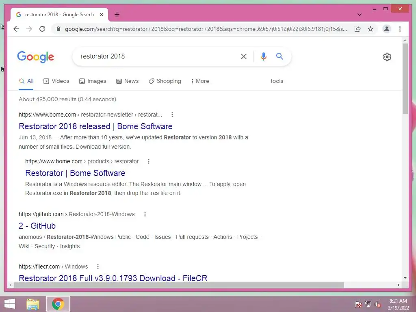This screenshot has width=416, height=312.
Task: Share this page using the share icon
Action: click(357, 29)
